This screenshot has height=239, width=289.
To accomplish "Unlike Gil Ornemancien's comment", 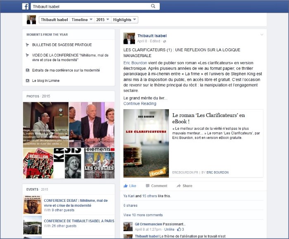I will pos(169,229).
